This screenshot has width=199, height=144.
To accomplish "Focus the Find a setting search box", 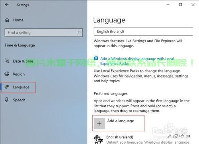I will pyautogui.click(x=44, y=32).
